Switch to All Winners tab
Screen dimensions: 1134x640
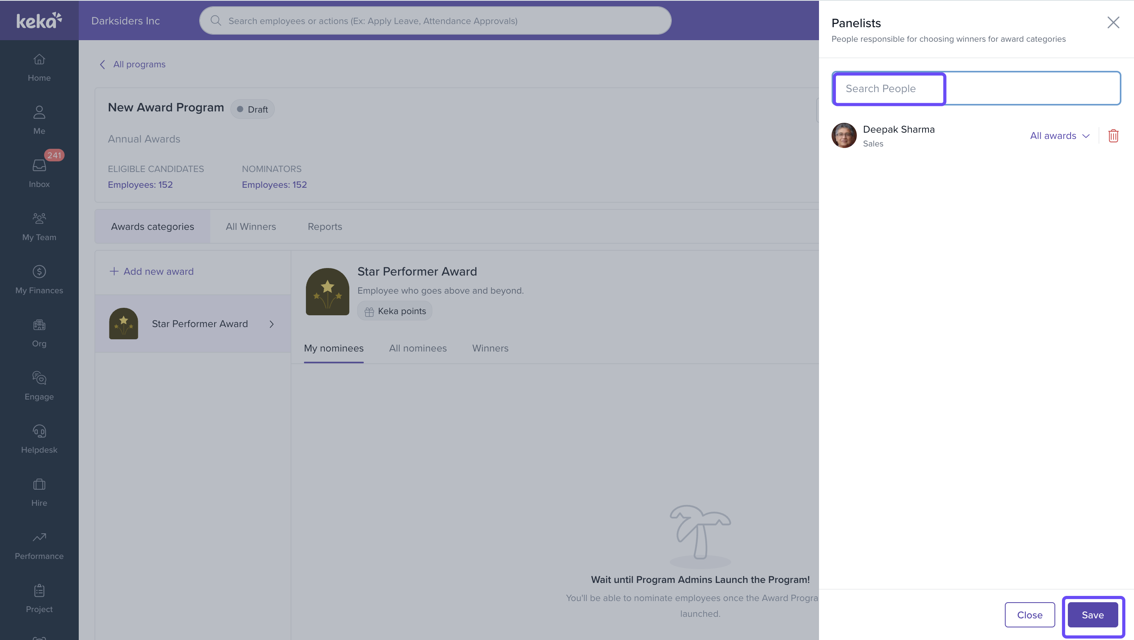pos(250,226)
